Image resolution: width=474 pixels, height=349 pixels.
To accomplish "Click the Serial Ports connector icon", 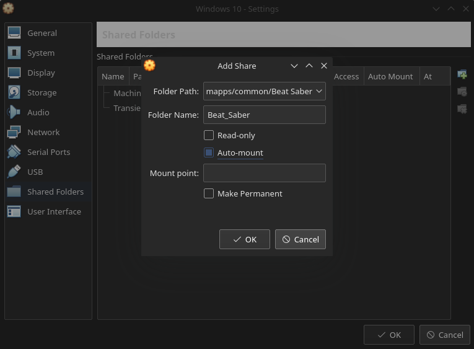I will pyautogui.click(x=14, y=152).
